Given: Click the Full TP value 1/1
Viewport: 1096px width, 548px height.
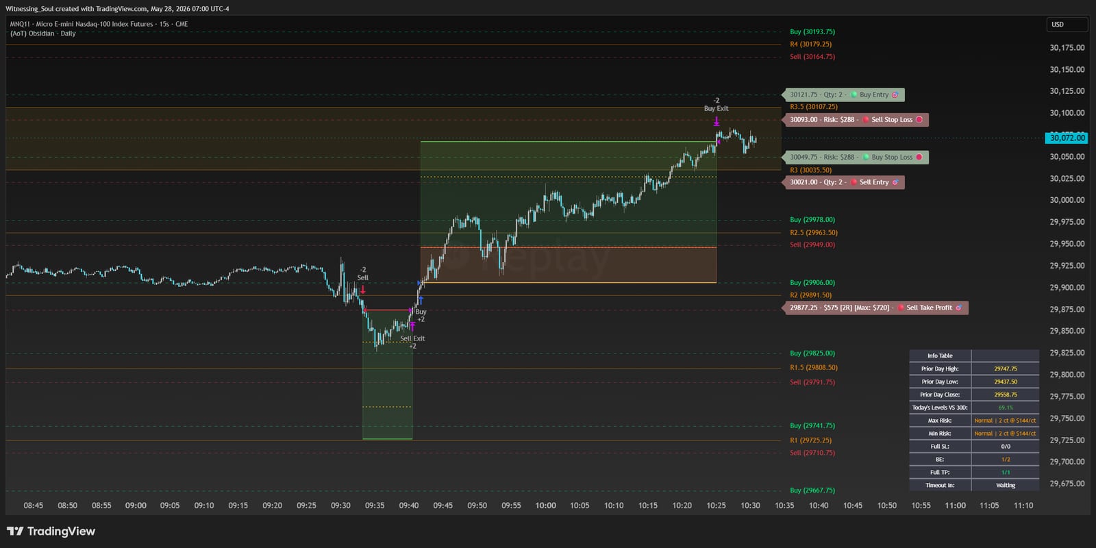Looking at the screenshot, I should 1006,473.
